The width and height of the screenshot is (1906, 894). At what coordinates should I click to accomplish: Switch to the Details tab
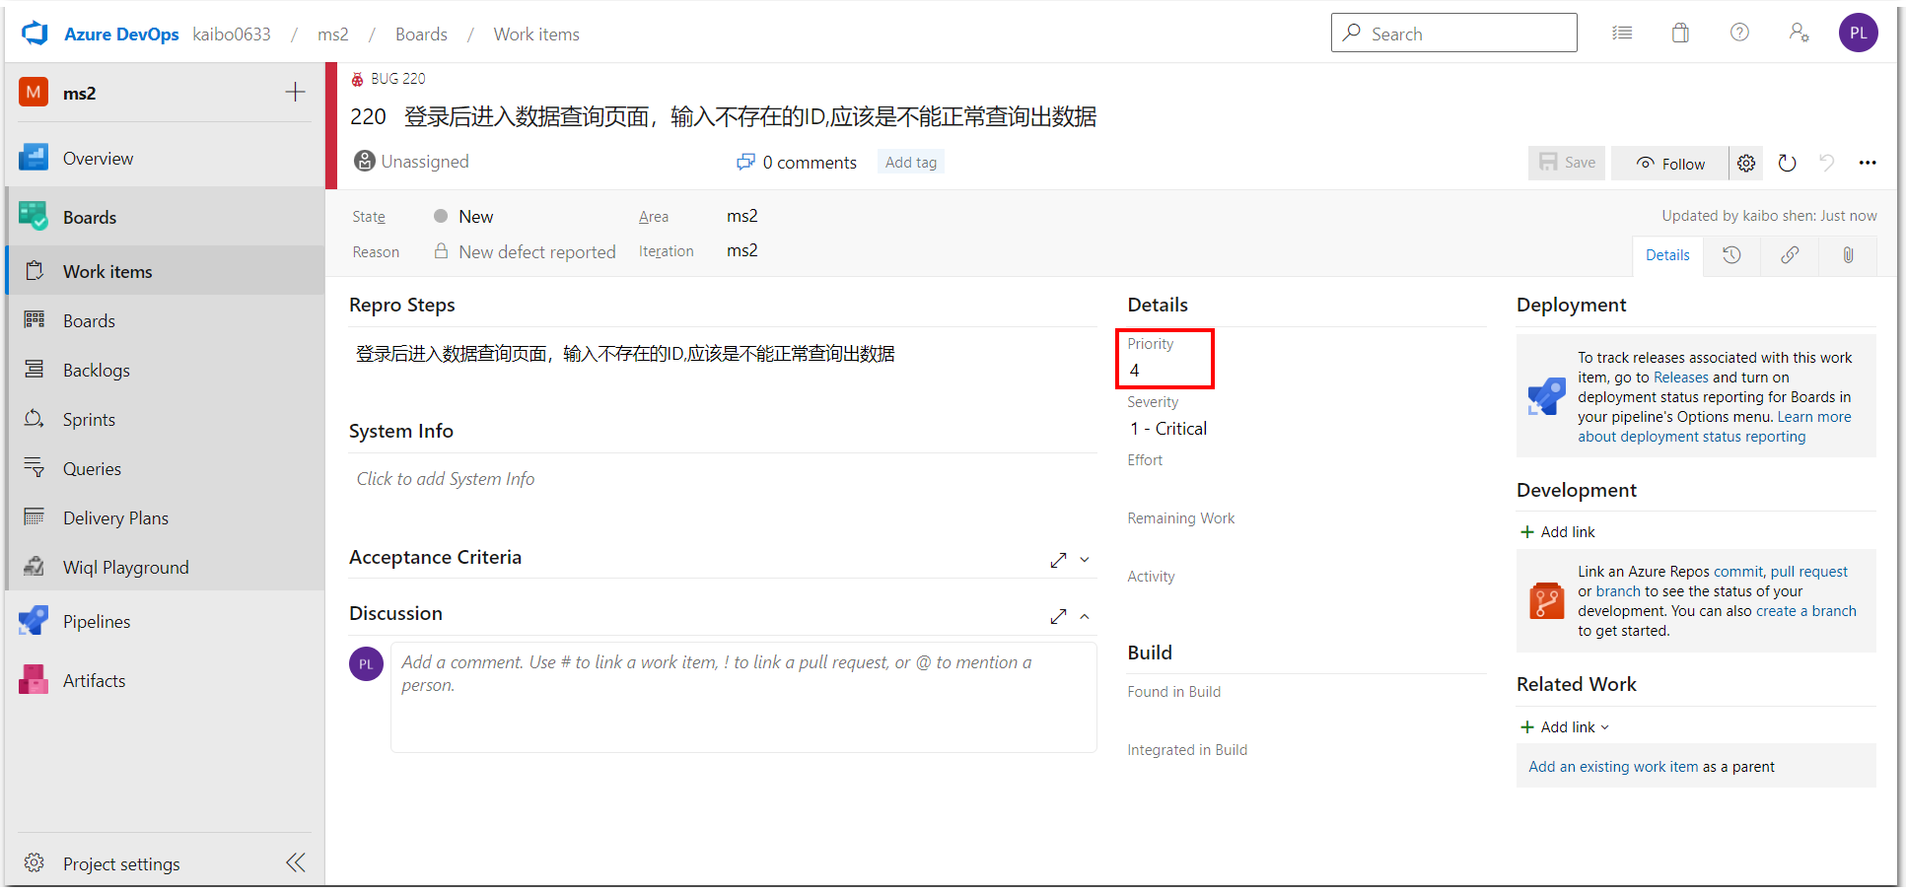pos(1667,254)
